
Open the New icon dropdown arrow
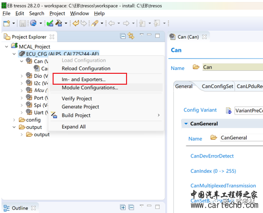[13, 23]
